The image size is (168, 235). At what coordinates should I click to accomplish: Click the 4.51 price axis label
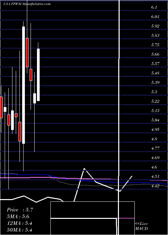[155, 177]
